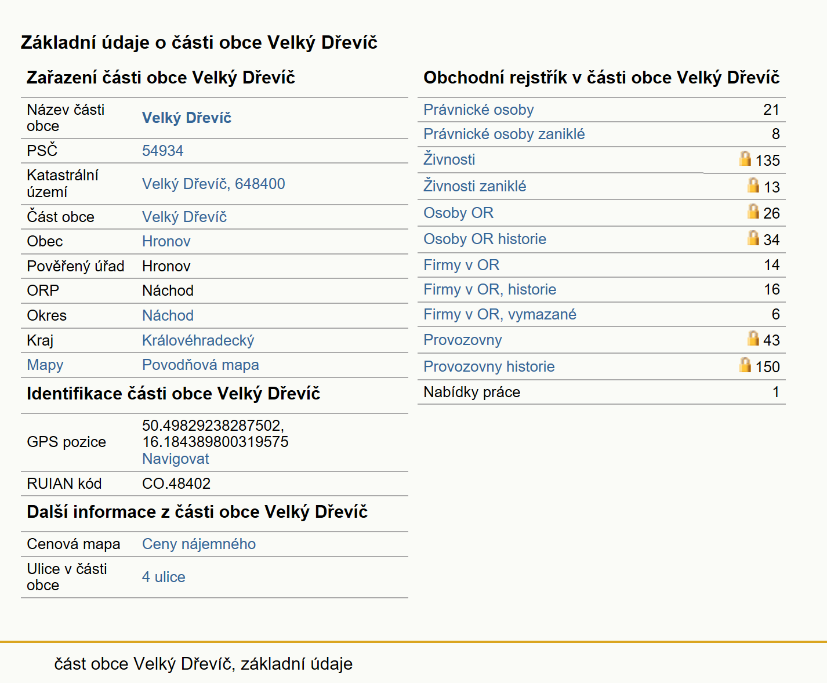Click the lock icon beside Provozovny historie count
Screen dimensions: 827x683
point(745,365)
